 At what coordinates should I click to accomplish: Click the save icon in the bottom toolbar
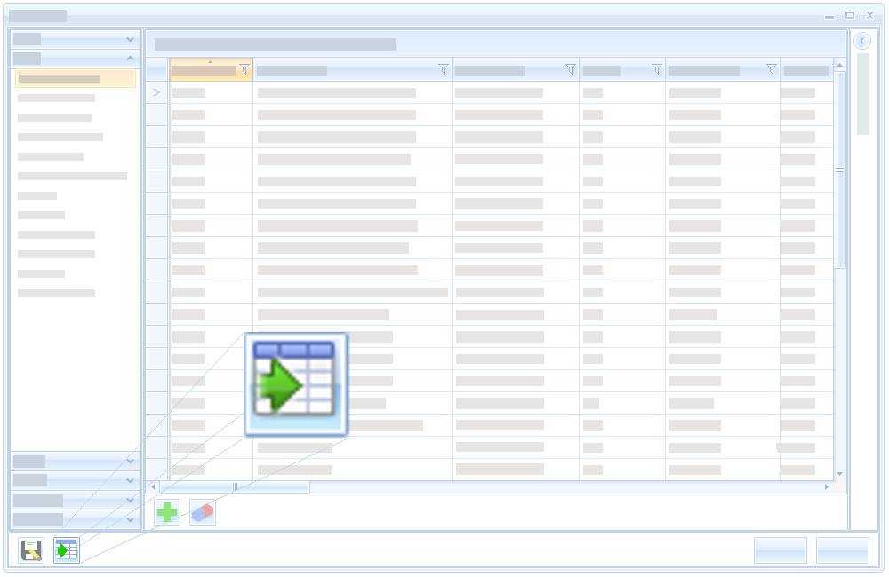tap(31, 550)
